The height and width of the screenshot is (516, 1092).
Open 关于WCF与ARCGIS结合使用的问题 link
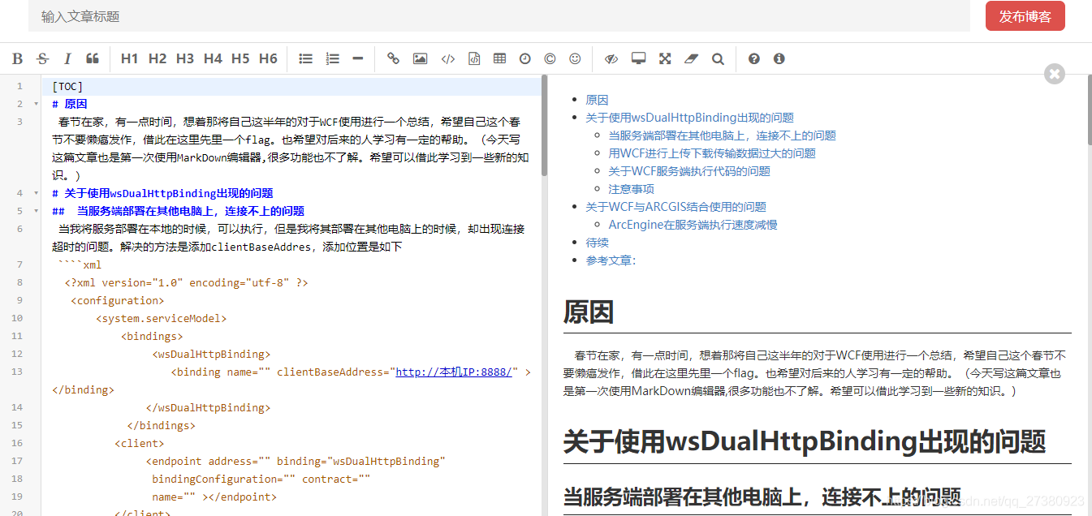click(x=675, y=207)
